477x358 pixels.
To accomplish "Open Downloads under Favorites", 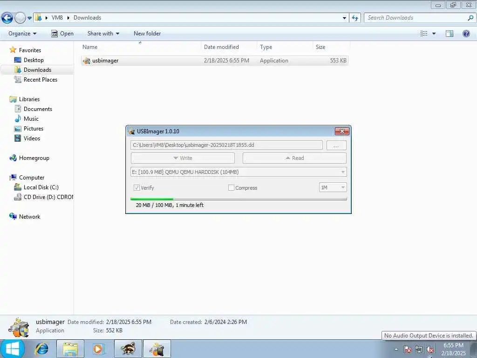I will click(x=37, y=70).
